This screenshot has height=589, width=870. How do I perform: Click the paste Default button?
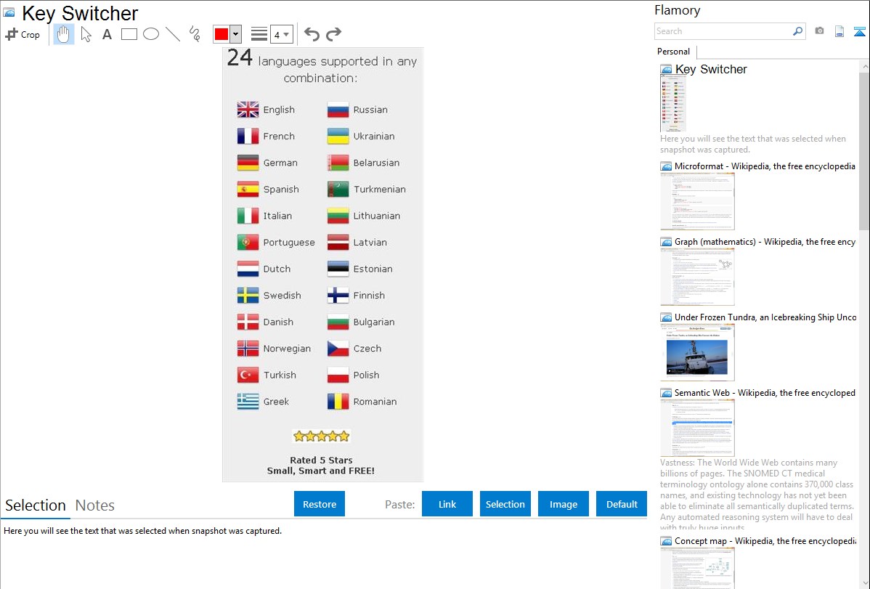tap(622, 503)
